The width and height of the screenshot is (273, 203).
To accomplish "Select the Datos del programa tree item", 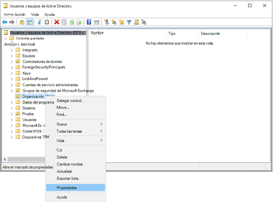I will click(38, 102).
